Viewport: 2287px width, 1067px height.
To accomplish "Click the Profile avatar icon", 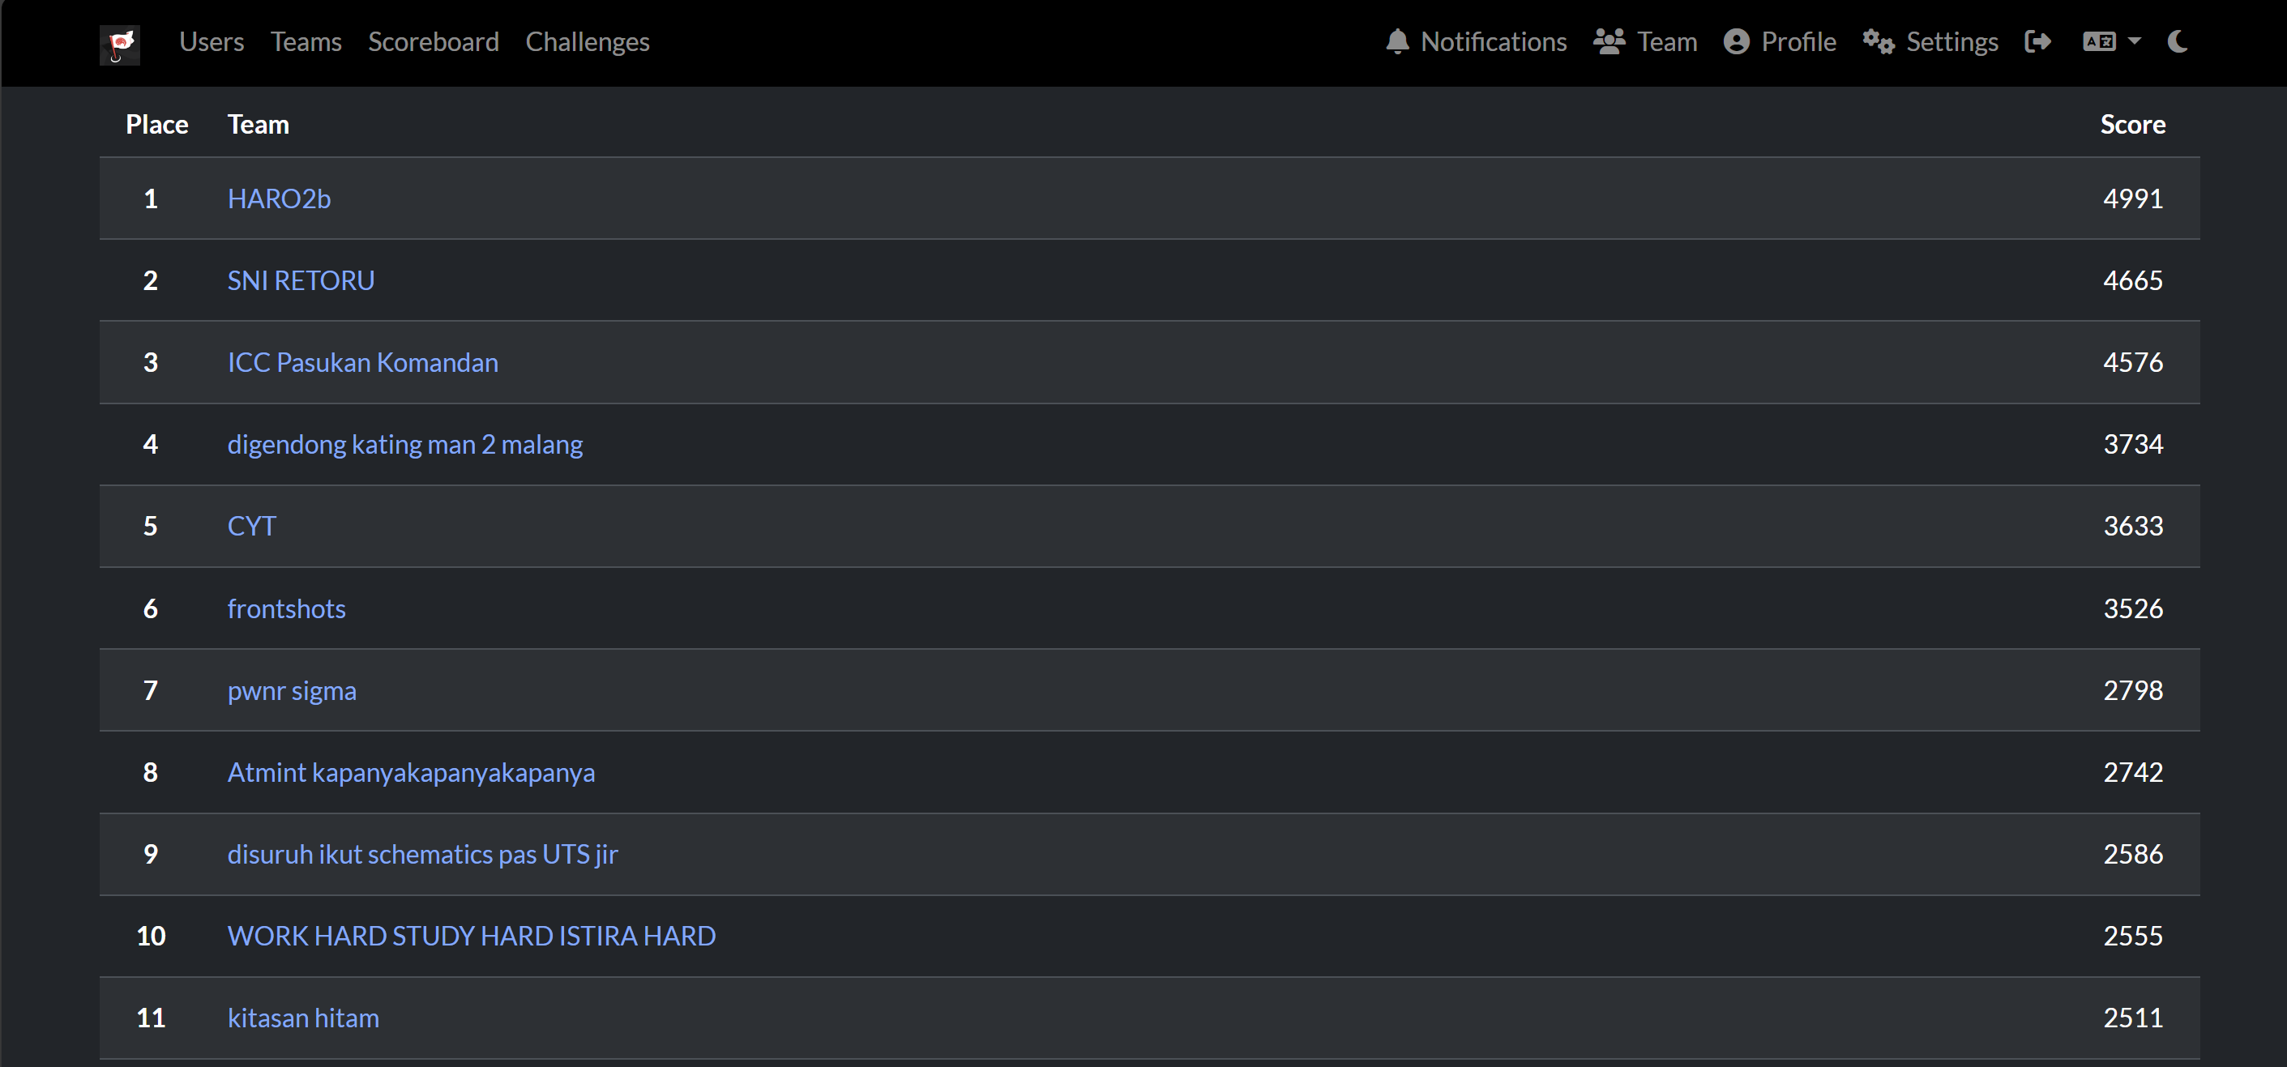I will (x=1736, y=41).
